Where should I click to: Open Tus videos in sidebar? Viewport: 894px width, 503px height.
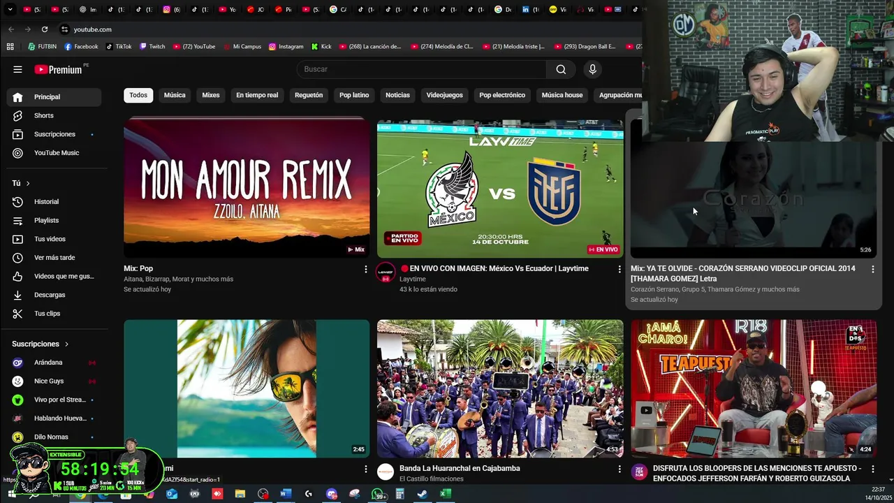click(54, 239)
